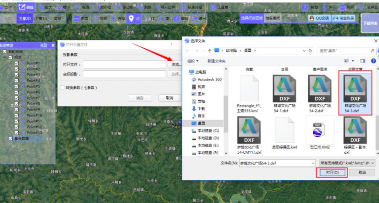Enable the 转换参数（七参数）checkbox
The width and height of the screenshot is (379, 203).
[62, 88]
